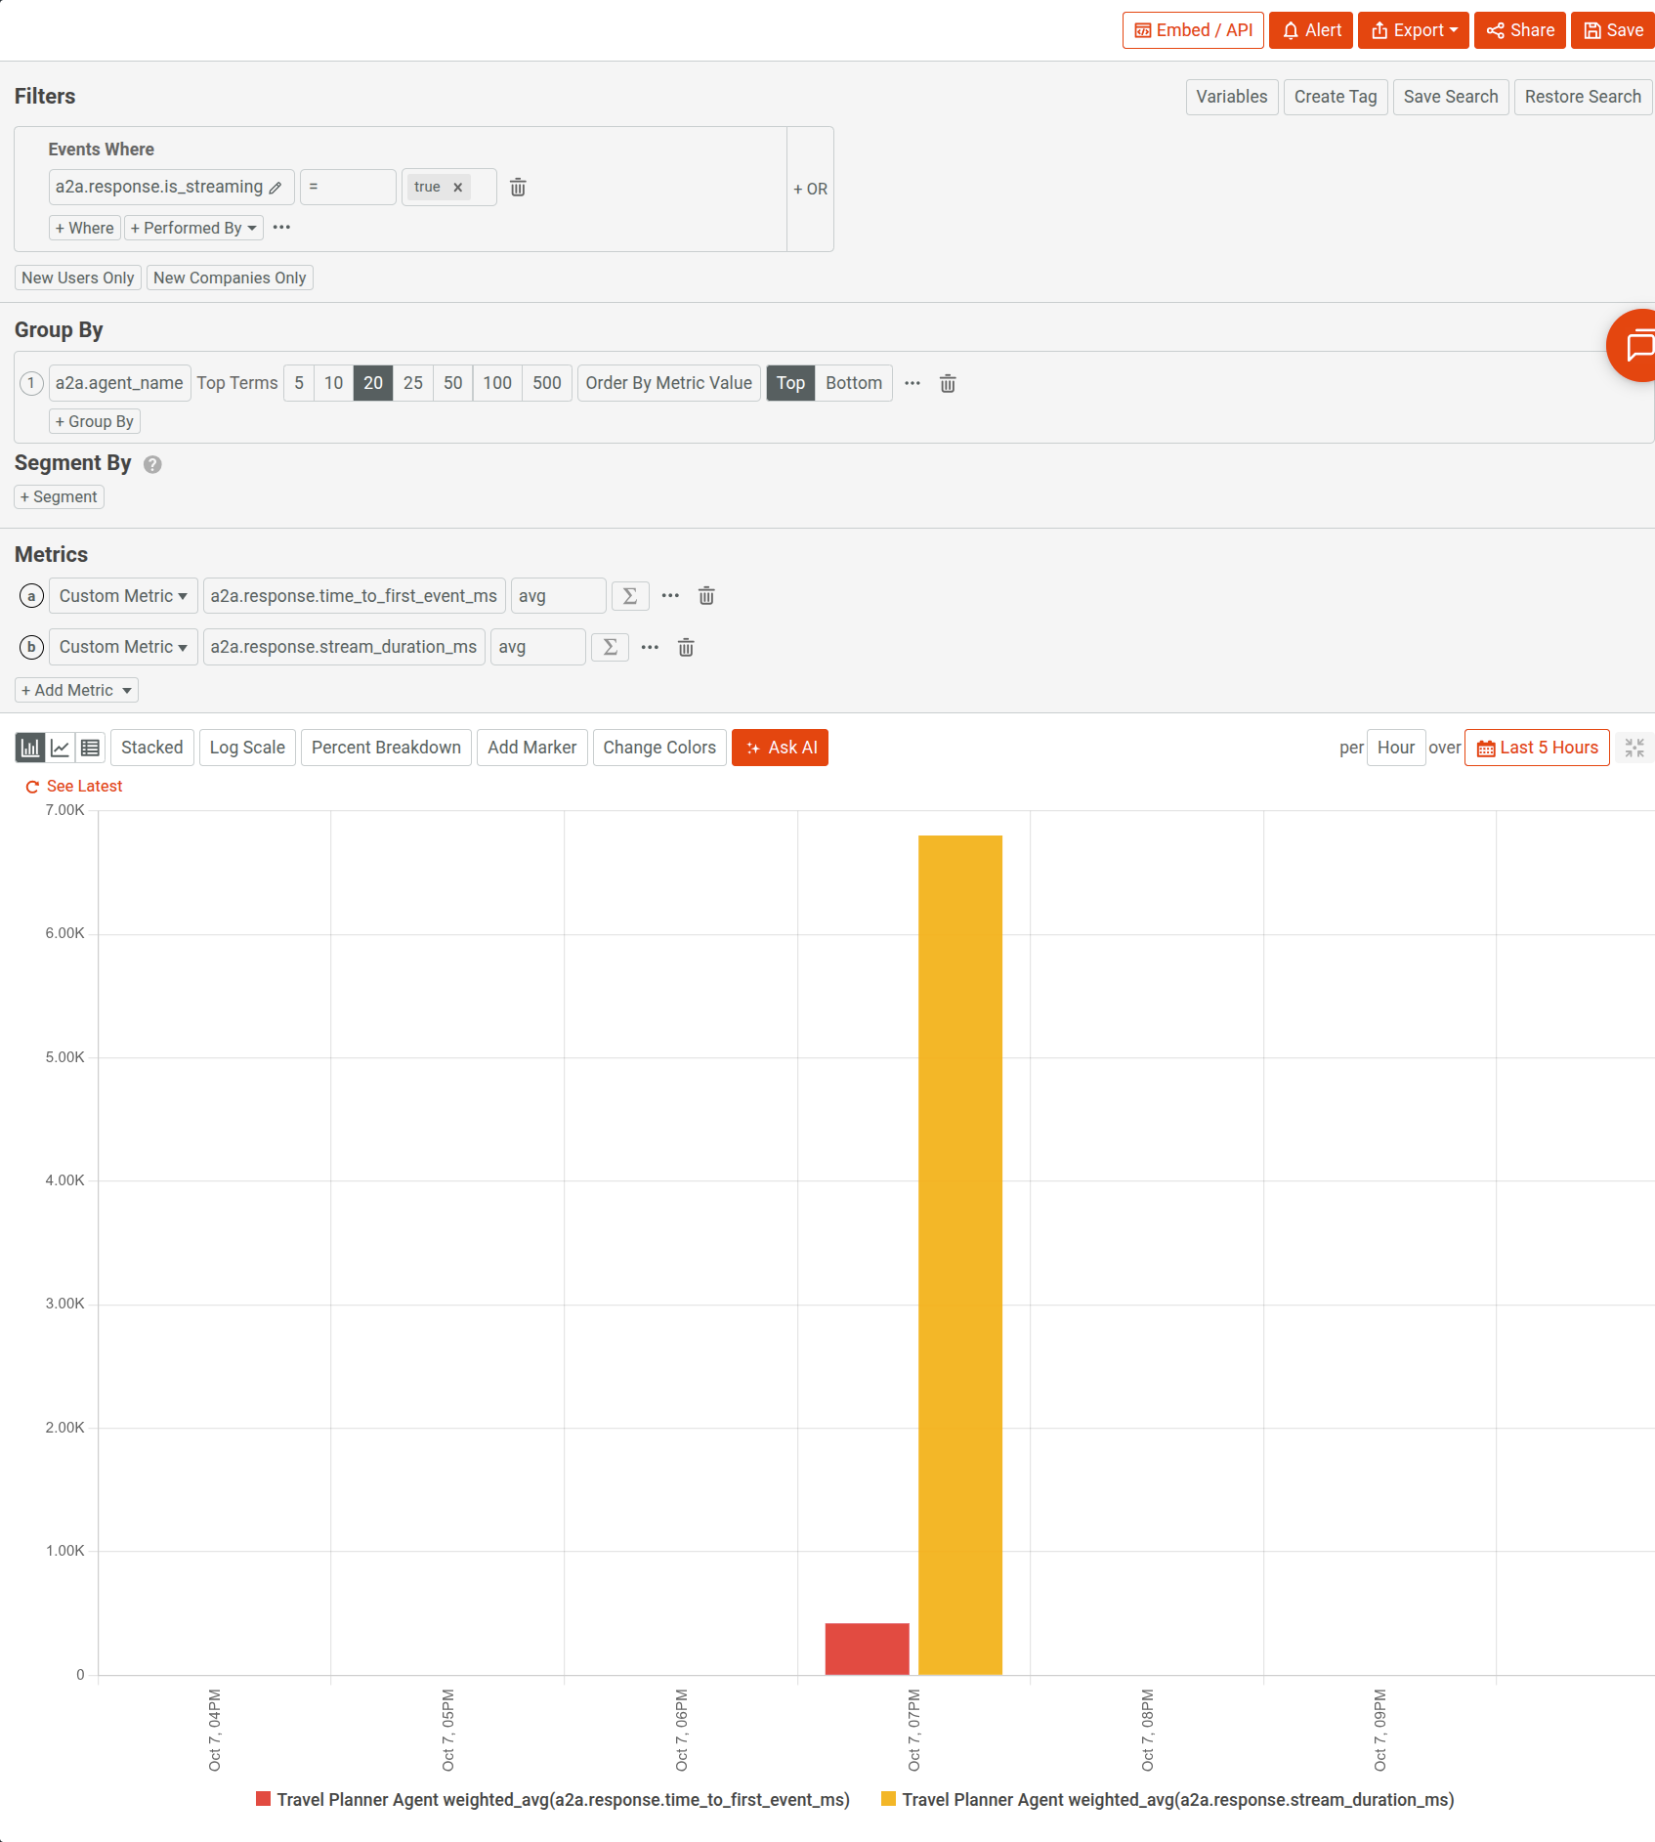Screen dimensions: 1655x1842
Task: Open filter row more options ellipsis
Action: 281,228
